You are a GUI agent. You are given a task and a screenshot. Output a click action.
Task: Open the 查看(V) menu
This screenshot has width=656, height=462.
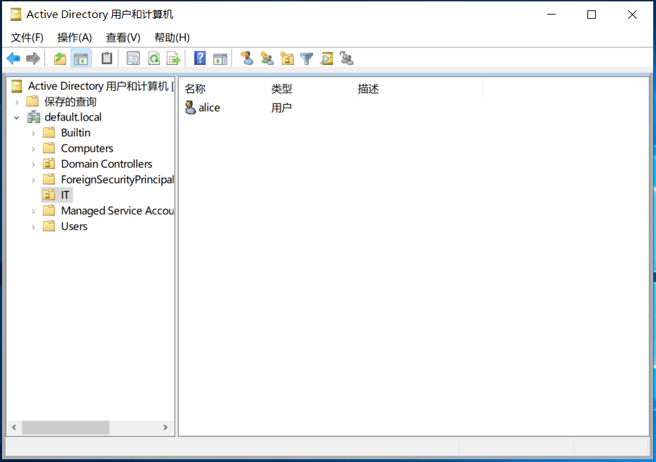click(x=123, y=37)
